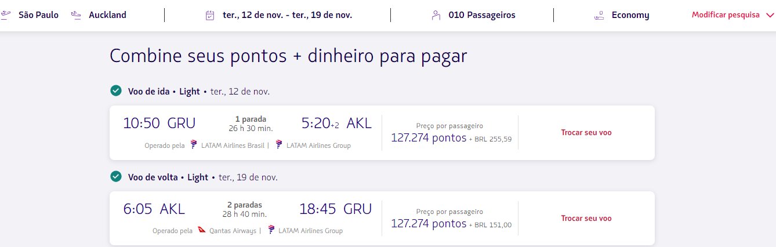Screen dimensions: 776x247
Task: Click the departing plane icon beside São Paulo
Action: pos(6,15)
